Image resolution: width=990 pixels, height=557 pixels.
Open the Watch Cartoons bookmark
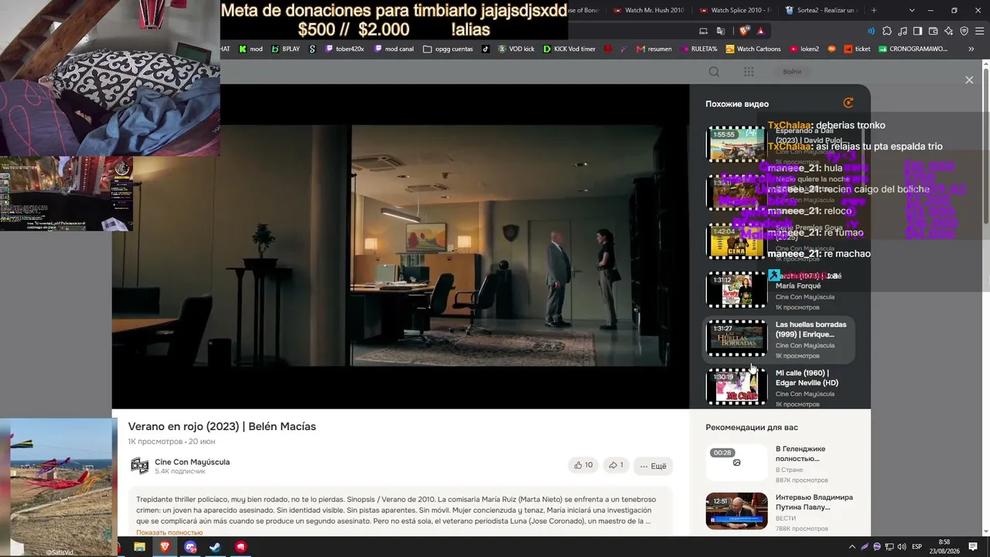[x=753, y=49]
